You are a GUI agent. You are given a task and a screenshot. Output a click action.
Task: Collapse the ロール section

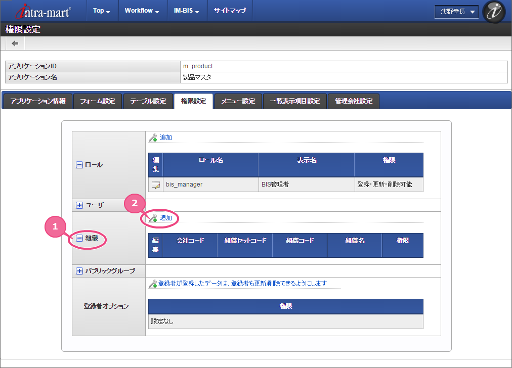pyautogui.click(x=79, y=165)
